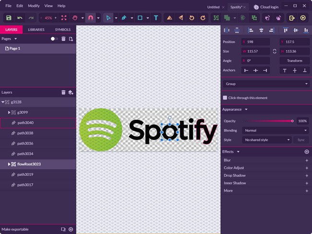The height and width of the screenshot is (234, 312).
Task: Flip the selection vertically
Action: pyautogui.click(x=180, y=18)
